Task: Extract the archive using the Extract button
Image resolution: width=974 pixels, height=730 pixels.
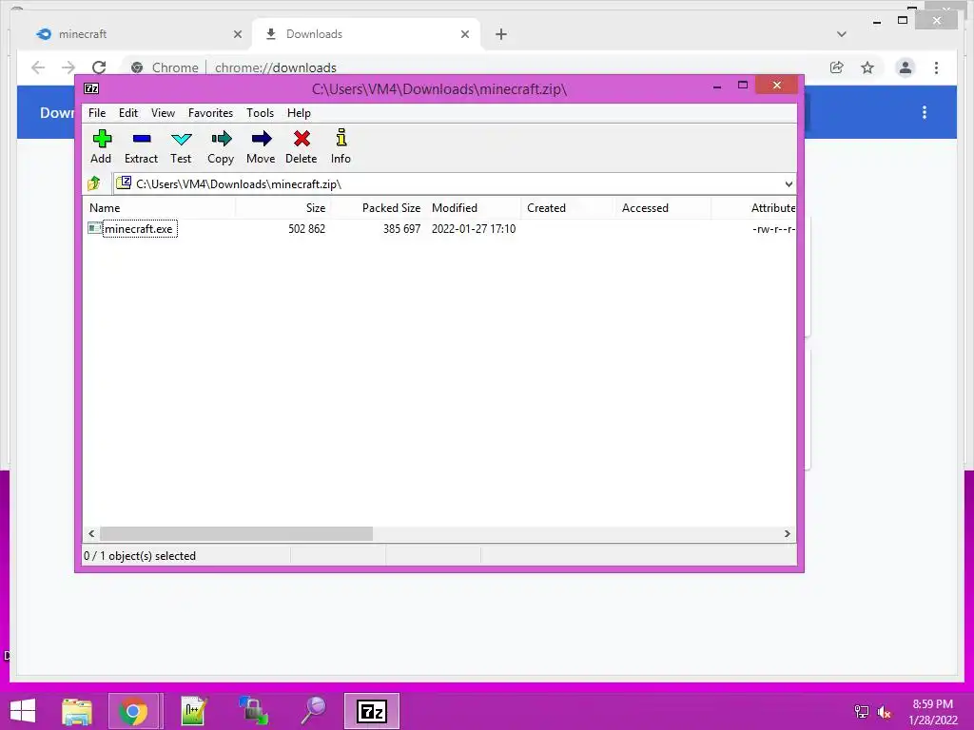Action: tap(141, 146)
